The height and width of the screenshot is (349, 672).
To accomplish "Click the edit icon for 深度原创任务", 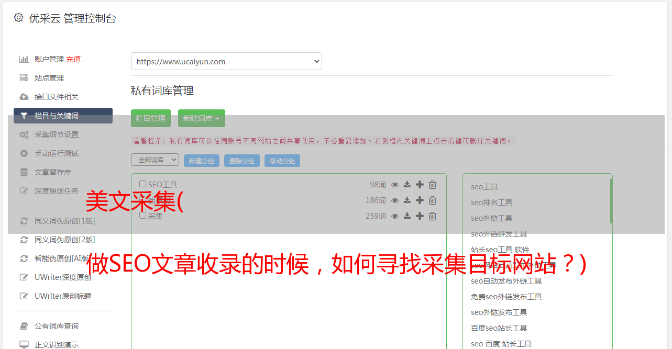I will pos(24,191).
